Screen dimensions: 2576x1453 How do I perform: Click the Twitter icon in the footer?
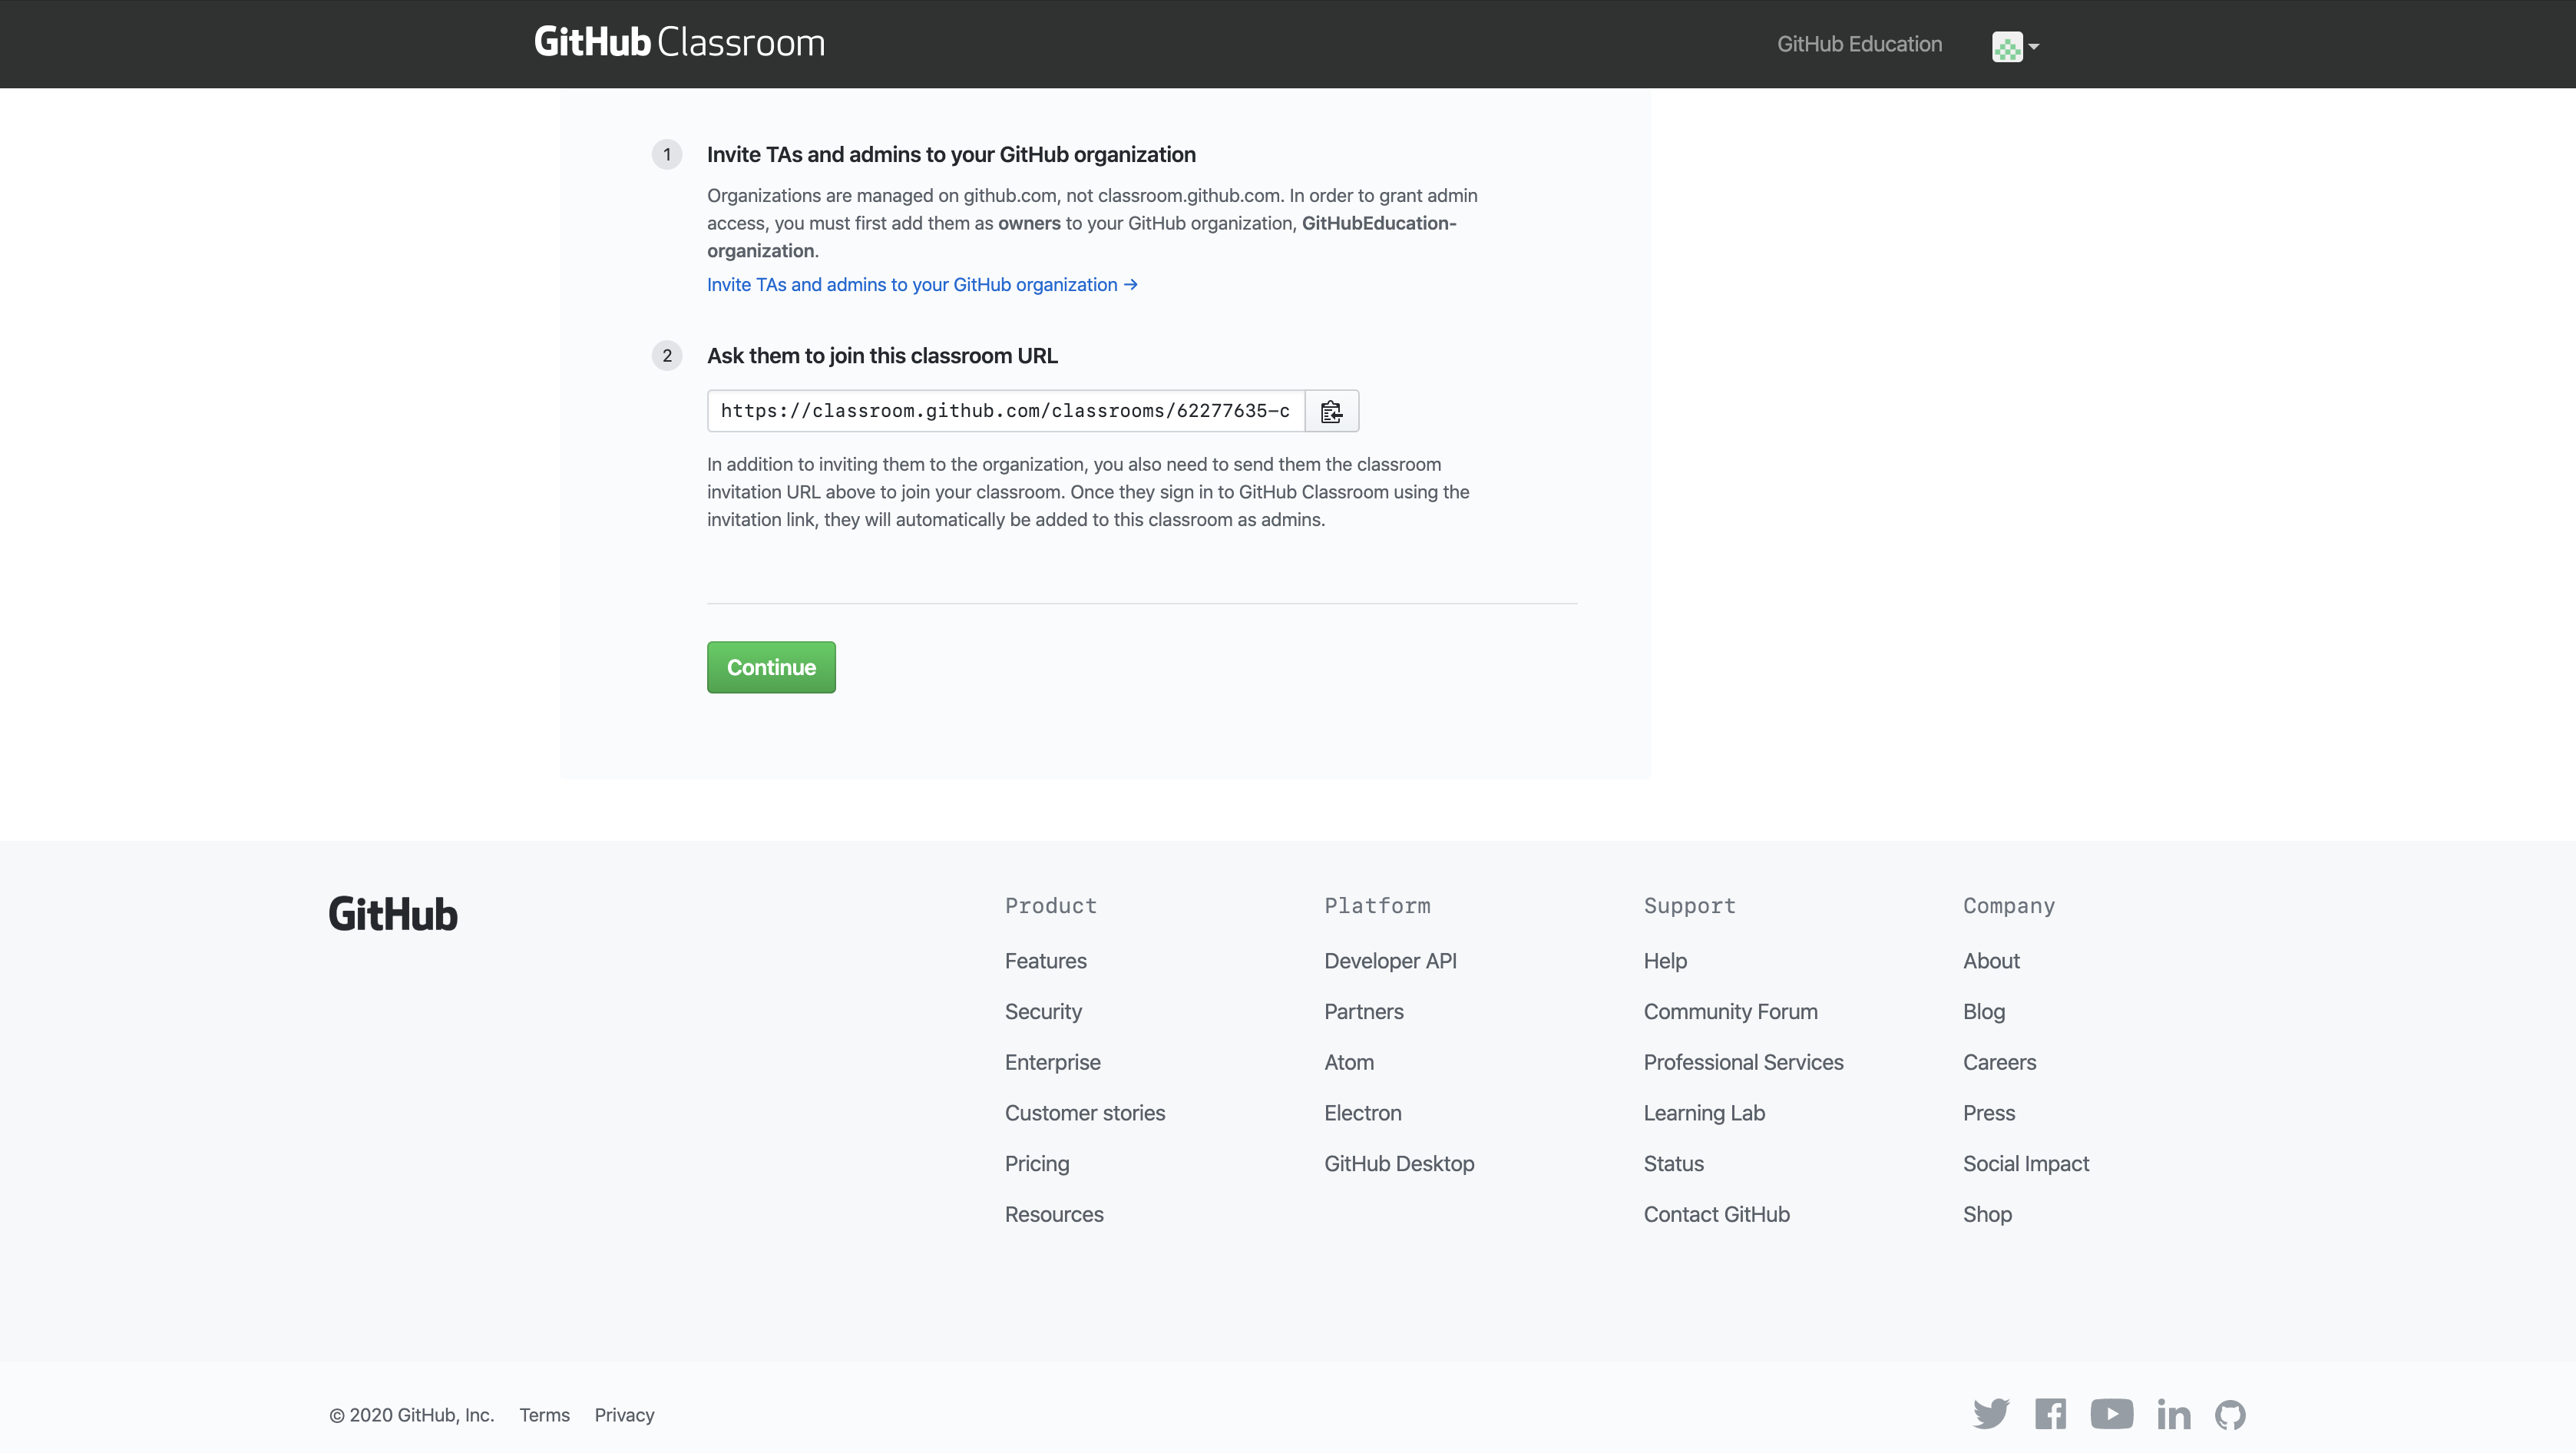point(1991,1414)
